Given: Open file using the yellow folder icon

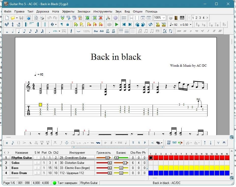Looking at the screenshot, I should click(x=13, y=18).
